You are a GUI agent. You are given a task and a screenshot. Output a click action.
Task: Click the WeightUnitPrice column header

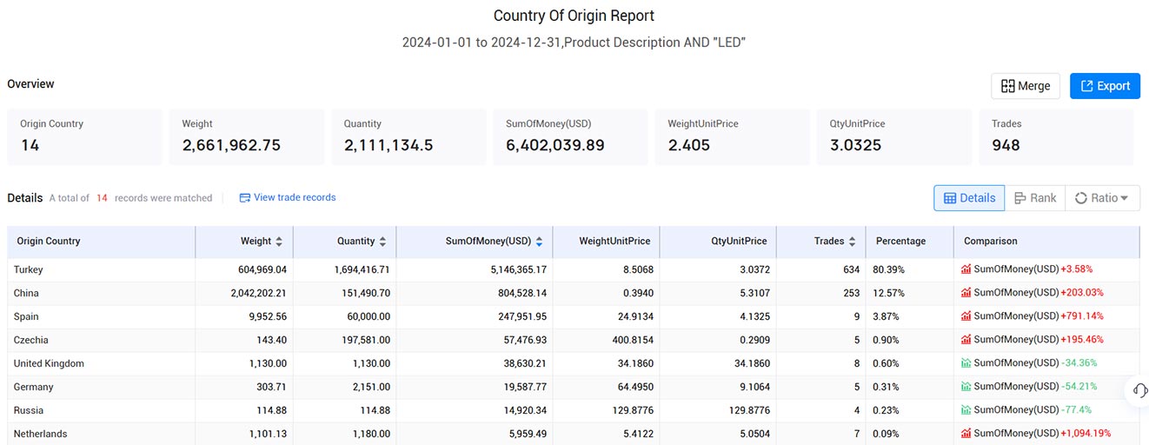tap(606, 242)
